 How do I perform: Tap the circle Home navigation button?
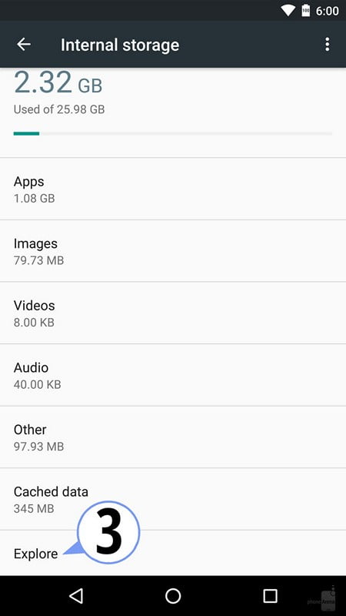coord(173,595)
